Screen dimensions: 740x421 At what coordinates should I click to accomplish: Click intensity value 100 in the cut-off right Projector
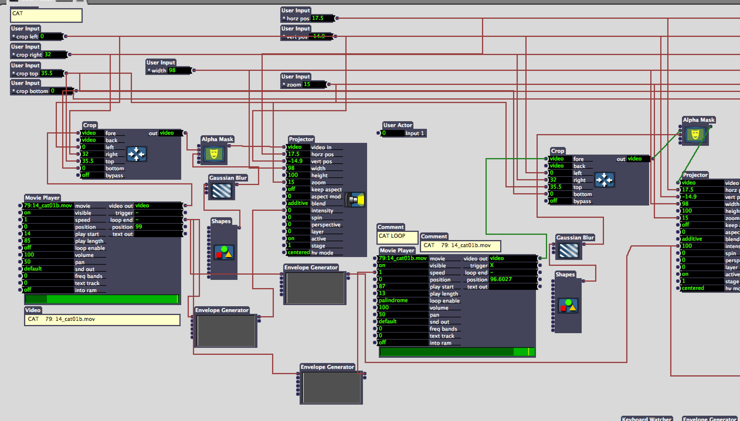coord(702,246)
